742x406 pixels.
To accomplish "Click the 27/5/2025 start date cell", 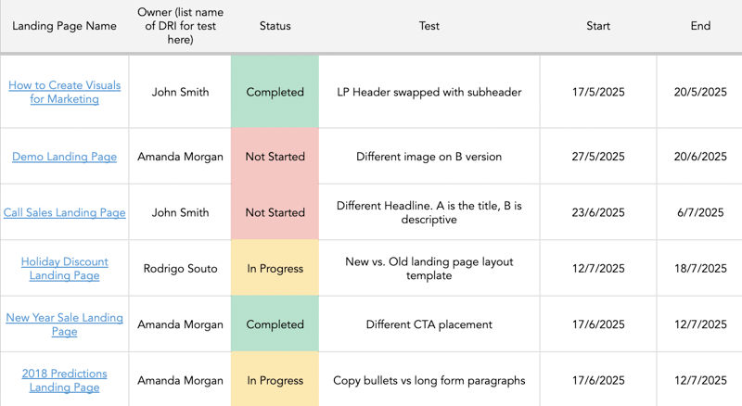I will (x=598, y=157).
